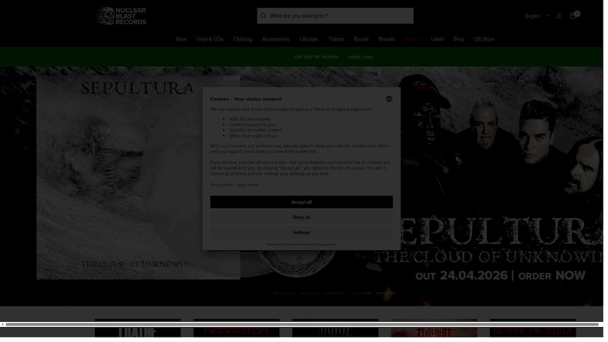Click the Statistics for better content bullet

[256, 130]
